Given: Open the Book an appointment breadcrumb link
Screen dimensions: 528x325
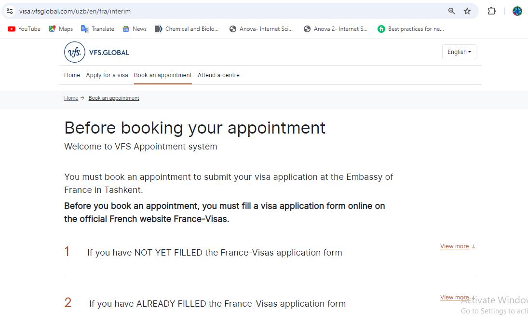Looking at the screenshot, I should tap(113, 98).
